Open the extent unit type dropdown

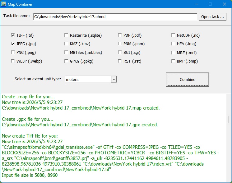(x=114, y=79)
